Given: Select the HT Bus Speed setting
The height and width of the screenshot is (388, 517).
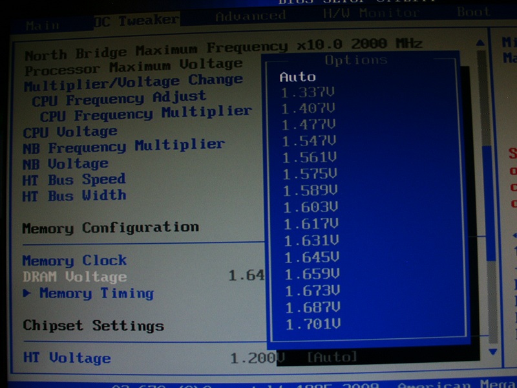Looking at the screenshot, I should 74,179.
